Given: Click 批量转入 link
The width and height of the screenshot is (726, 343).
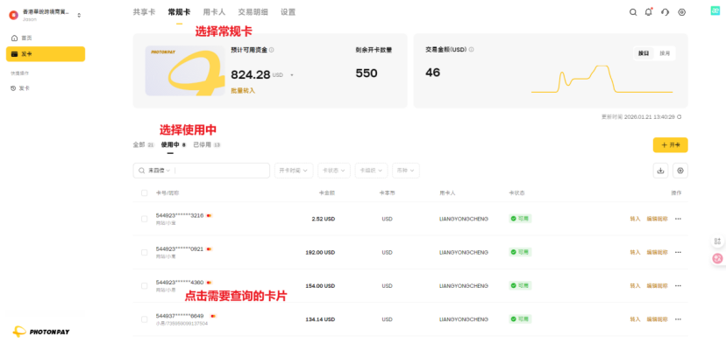Looking at the screenshot, I should coord(243,91).
